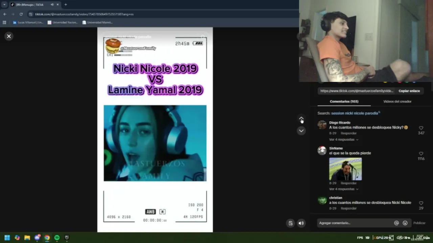
Task: Switch to Comentarios (103) tab
Action: click(x=344, y=101)
